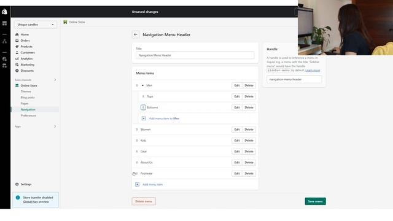393x221 pixels.
Task: Click the drag handle for Men item
Action: [x=137, y=85]
